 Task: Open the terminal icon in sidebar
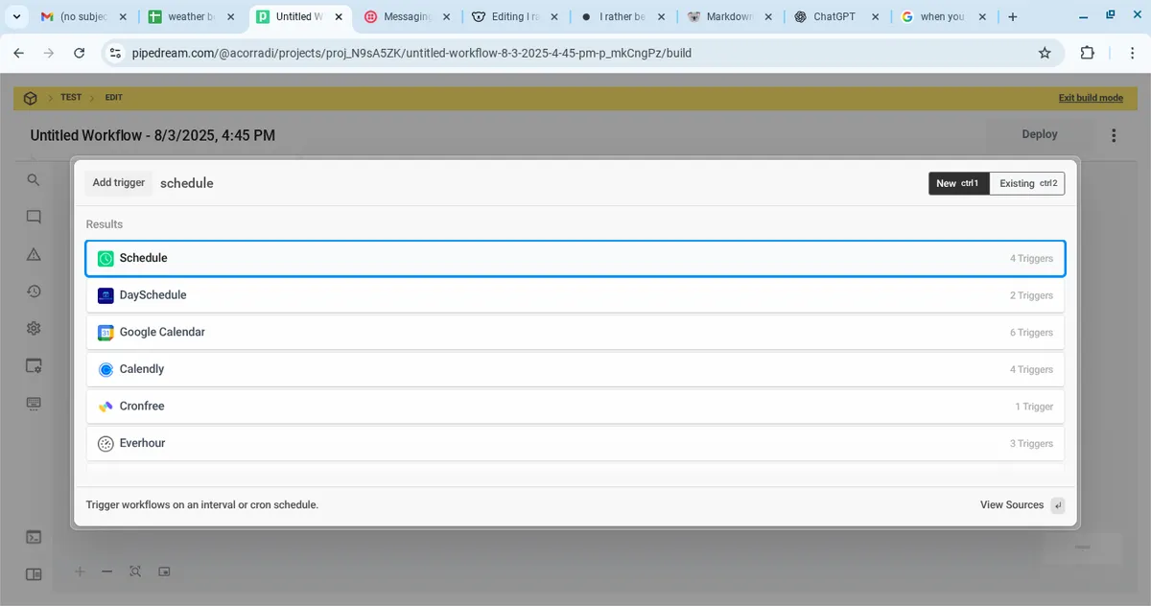(x=34, y=537)
